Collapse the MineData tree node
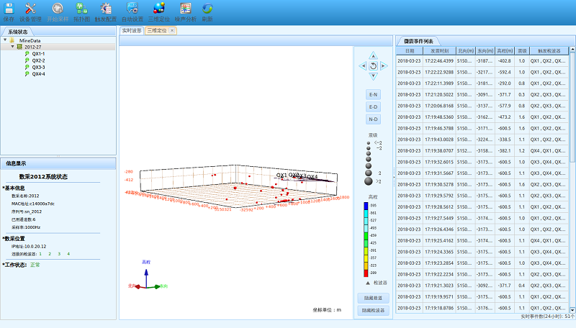 click(6, 40)
